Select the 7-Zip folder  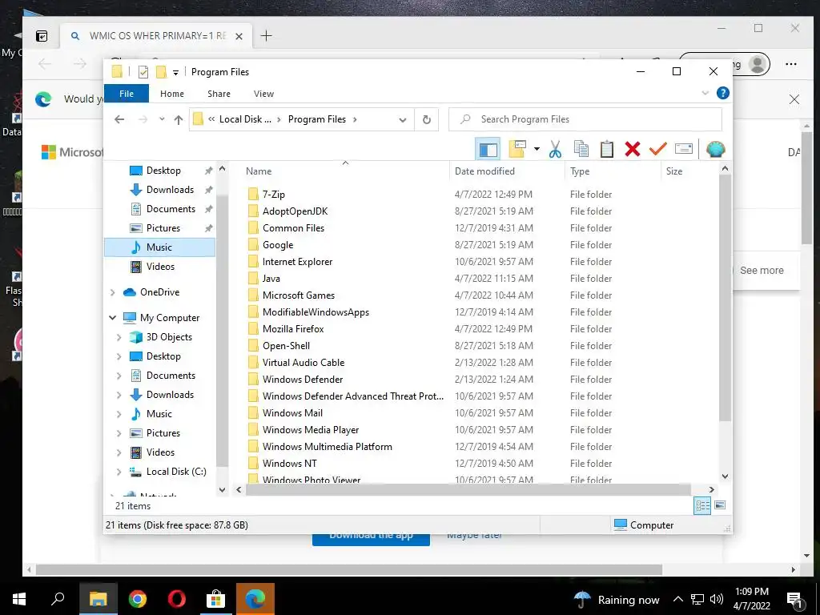pos(274,195)
